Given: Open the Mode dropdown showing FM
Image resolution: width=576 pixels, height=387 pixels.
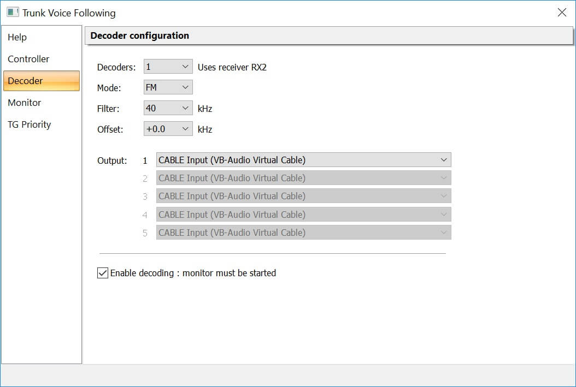Looking at the screenshot, I should [x=168, y=87].
